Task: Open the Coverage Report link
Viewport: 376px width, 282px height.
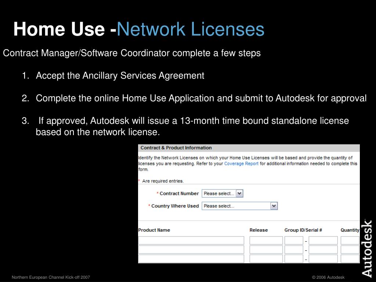Action: click(x=241, y=163)
